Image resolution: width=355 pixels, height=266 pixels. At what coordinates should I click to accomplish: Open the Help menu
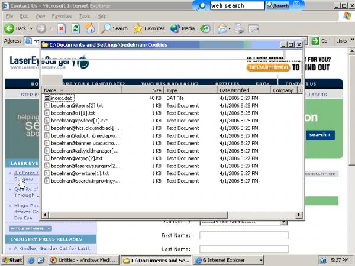click(102, 16)
